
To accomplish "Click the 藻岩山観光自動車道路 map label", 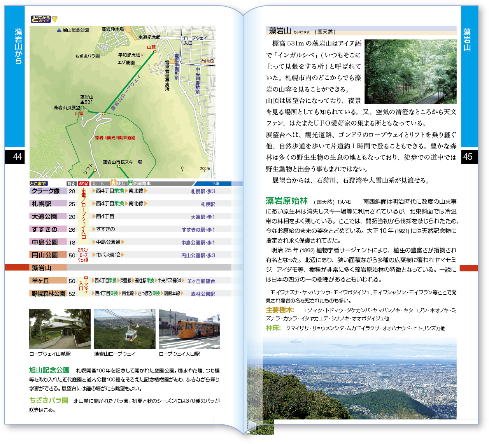I will click(115, 138).
